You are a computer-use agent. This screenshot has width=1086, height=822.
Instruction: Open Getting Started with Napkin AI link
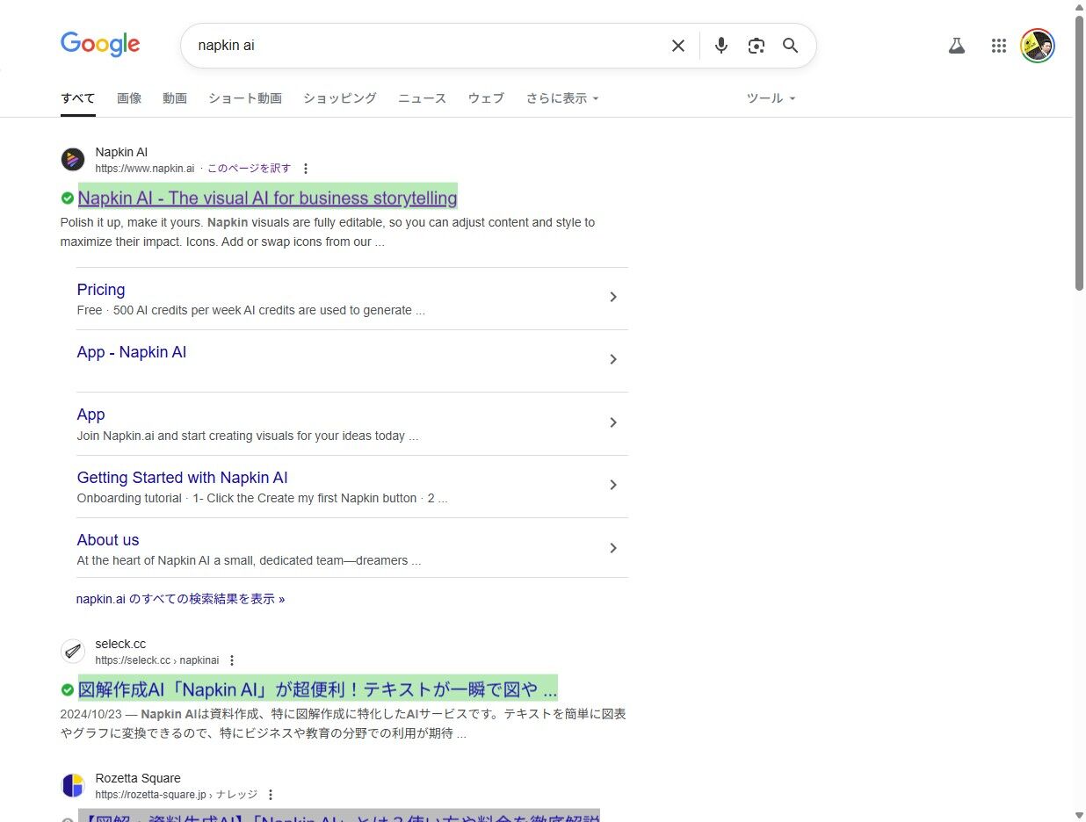[183, 478]
